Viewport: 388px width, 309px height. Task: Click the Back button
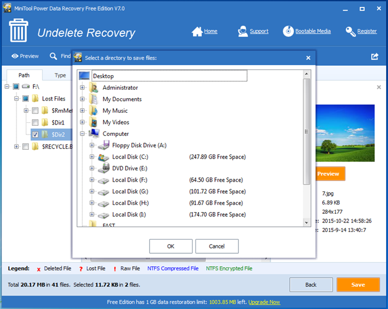pyautogui.click(x=311, y=285)
